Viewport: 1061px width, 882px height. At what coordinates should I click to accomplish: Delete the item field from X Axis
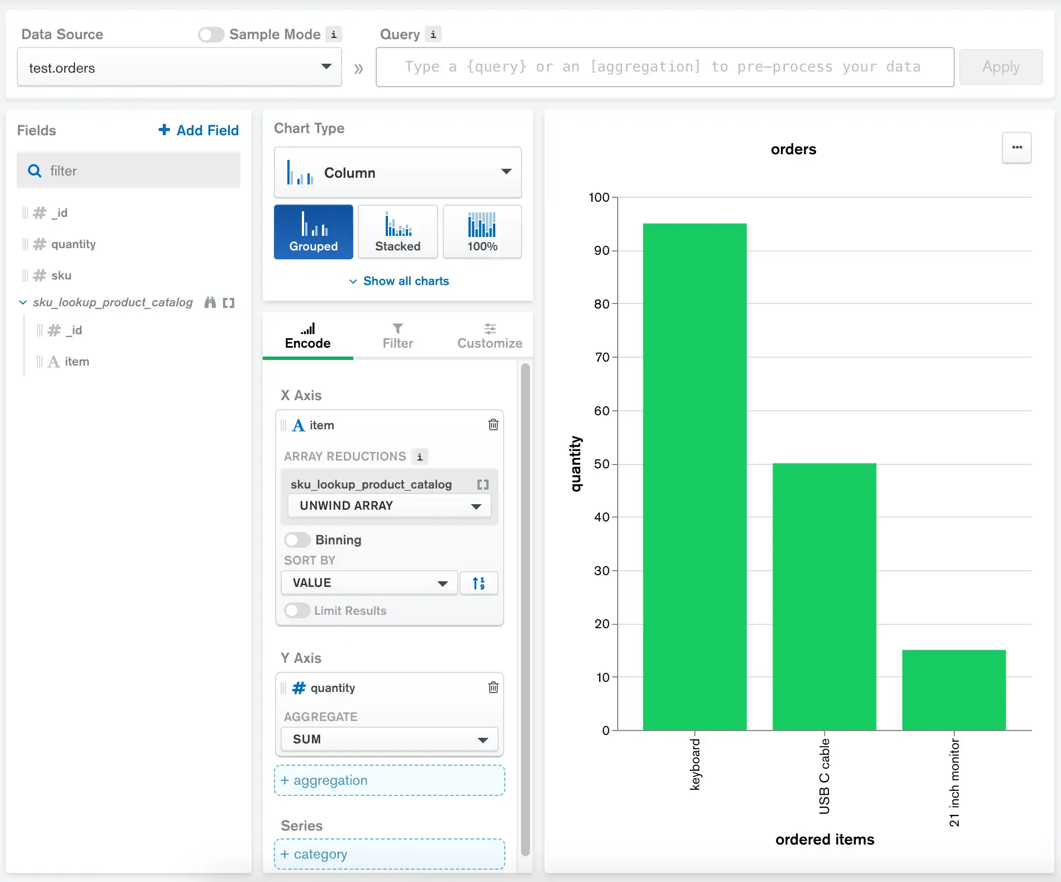pyautogui.click(x=493, y=425)
